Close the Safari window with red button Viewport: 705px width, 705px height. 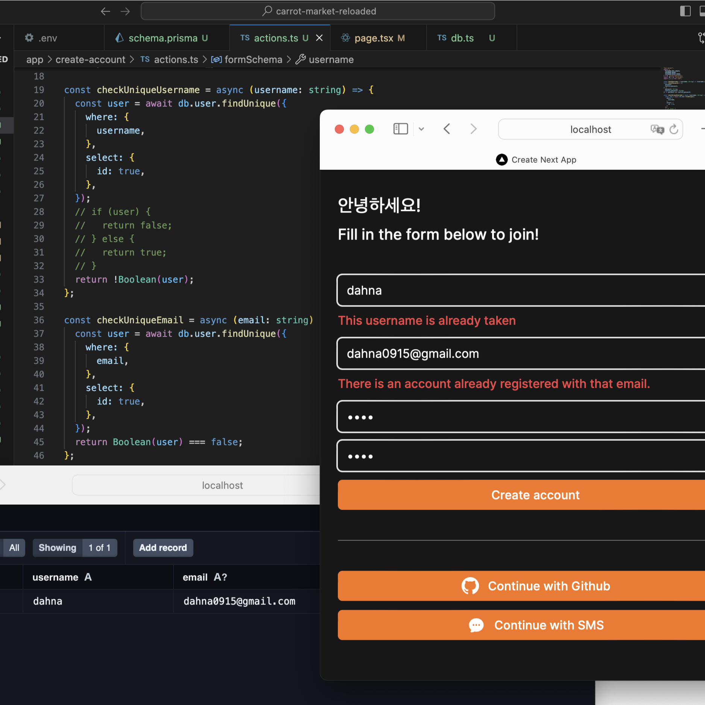(339, 129)
